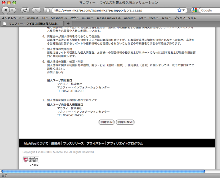Image resolution: width=220 pixels, height=178 pixels.
Task: Click the page icon on the tab
Action: (5, 24)
